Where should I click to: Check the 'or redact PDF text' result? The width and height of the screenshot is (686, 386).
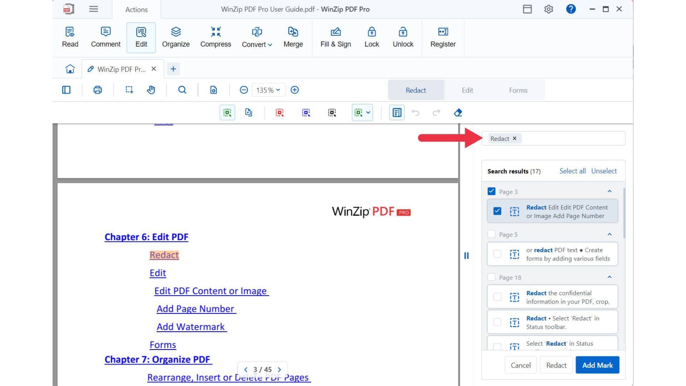(497, 254)
